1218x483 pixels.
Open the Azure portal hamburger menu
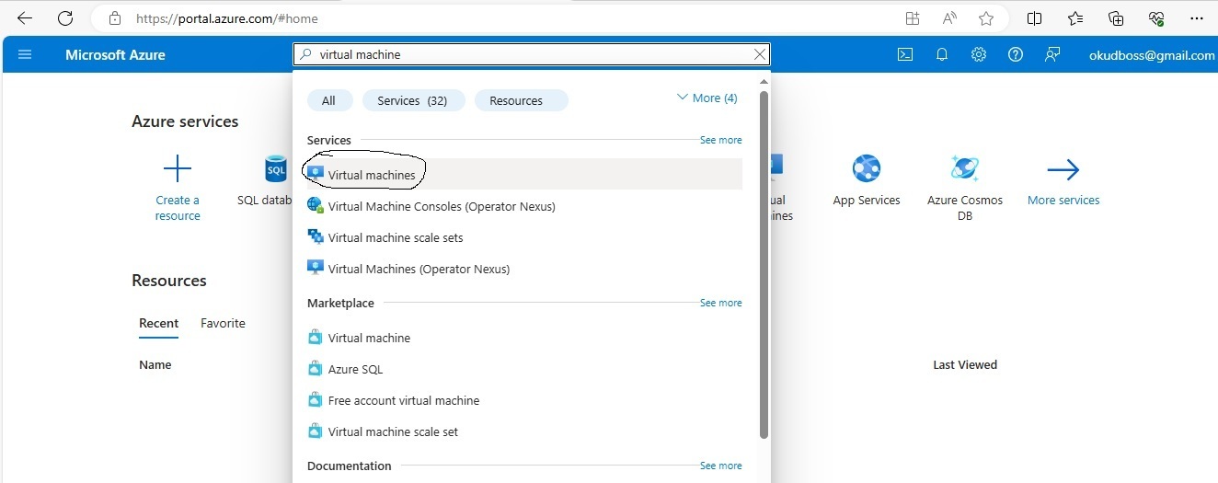click(x=25, y=54)
